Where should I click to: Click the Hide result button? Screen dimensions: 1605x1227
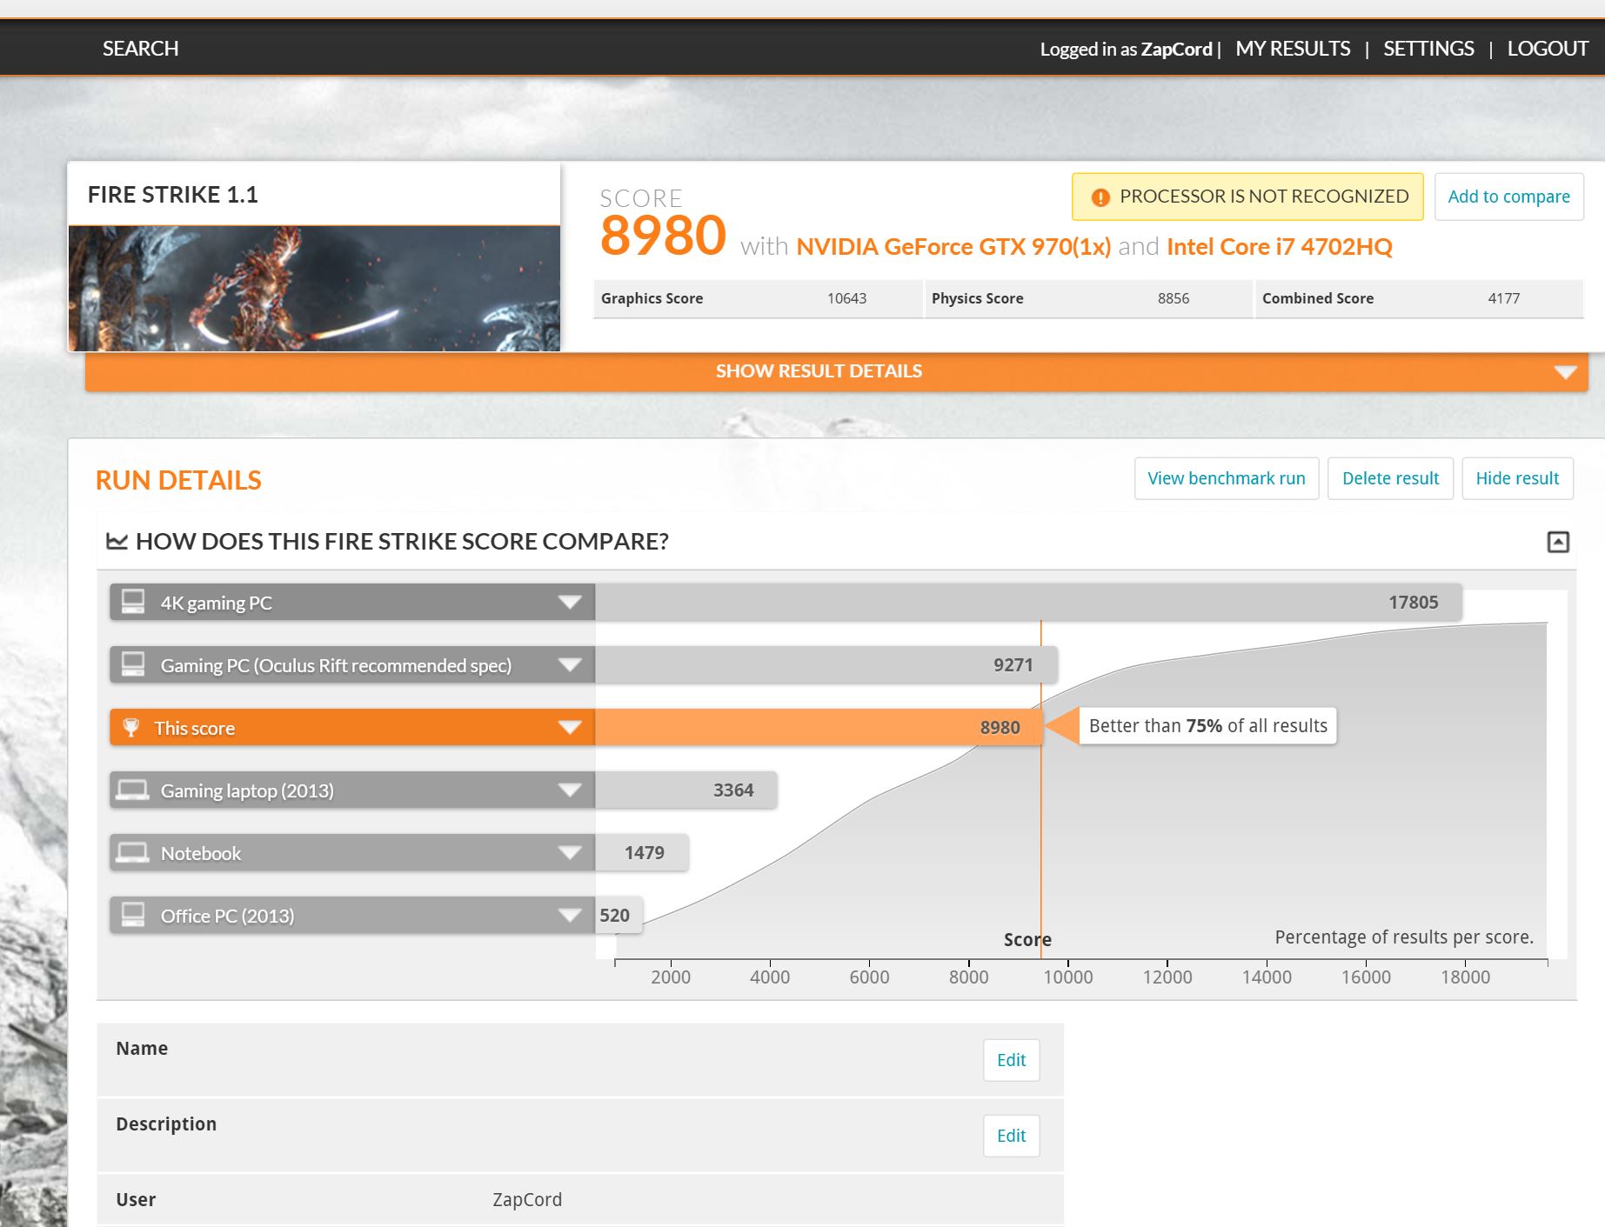pos(1517,478)
